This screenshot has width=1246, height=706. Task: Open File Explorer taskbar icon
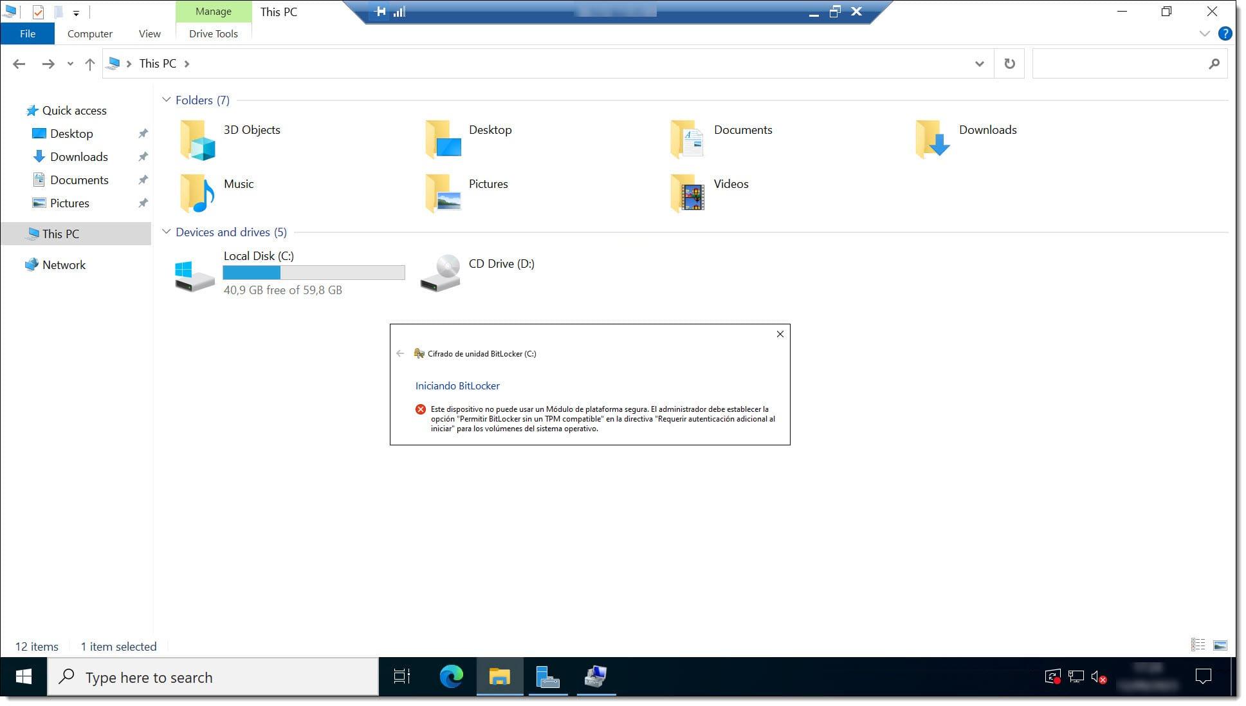click(500, 676)
